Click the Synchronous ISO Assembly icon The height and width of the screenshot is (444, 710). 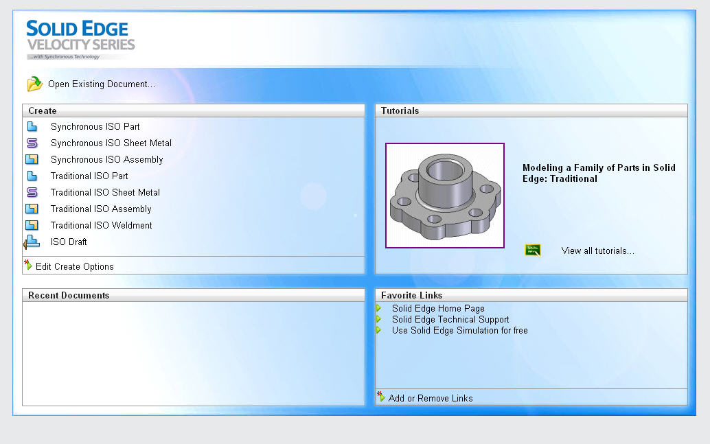click(x=32, y=159)
